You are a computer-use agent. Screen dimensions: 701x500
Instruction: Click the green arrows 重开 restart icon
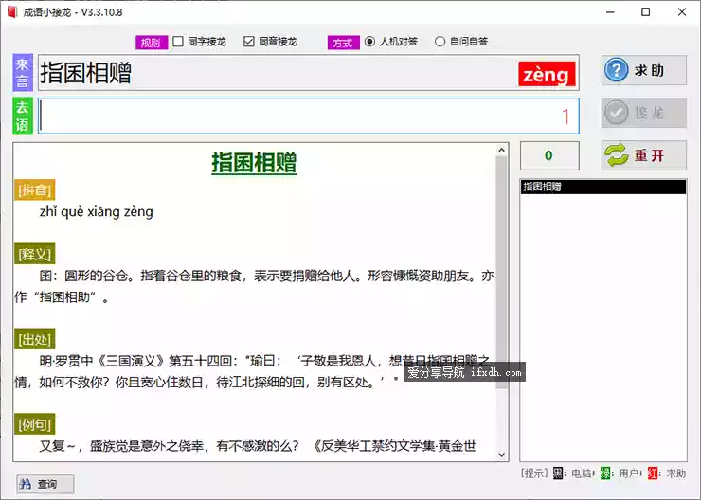(x=618, y=155)
